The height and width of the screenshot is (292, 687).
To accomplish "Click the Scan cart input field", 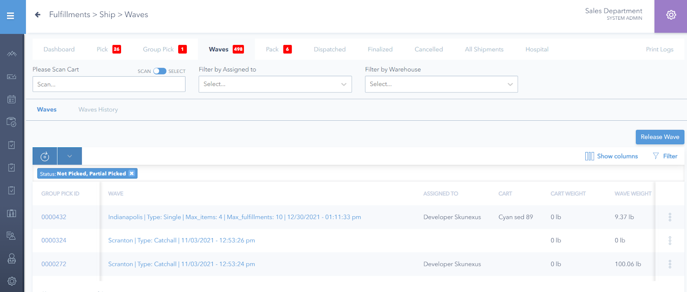I will (x=109, y=84).
